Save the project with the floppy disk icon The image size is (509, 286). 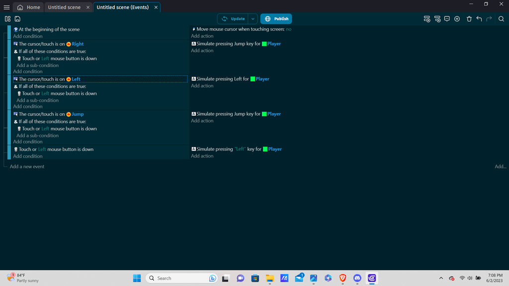click(17, 18)
